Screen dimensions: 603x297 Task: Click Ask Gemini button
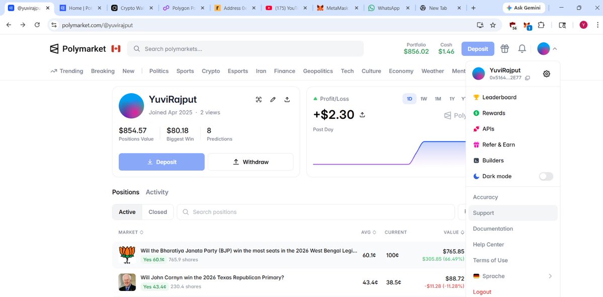(524, 8)
